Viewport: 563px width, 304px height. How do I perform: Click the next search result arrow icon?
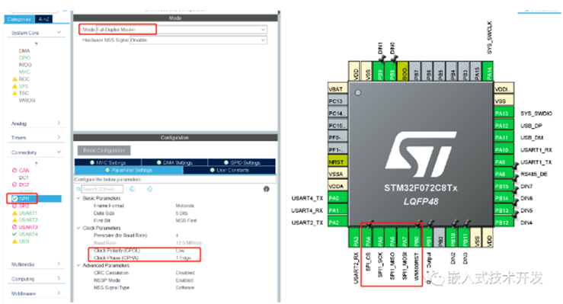pos(150,189)
